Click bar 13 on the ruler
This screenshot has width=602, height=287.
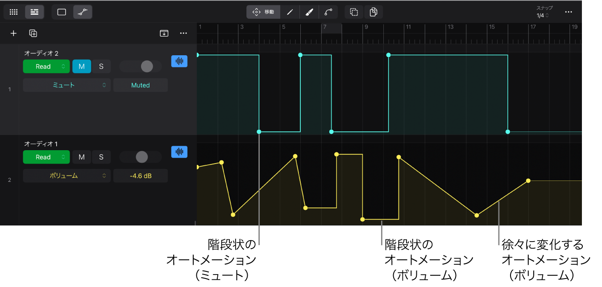pos(451,27)
